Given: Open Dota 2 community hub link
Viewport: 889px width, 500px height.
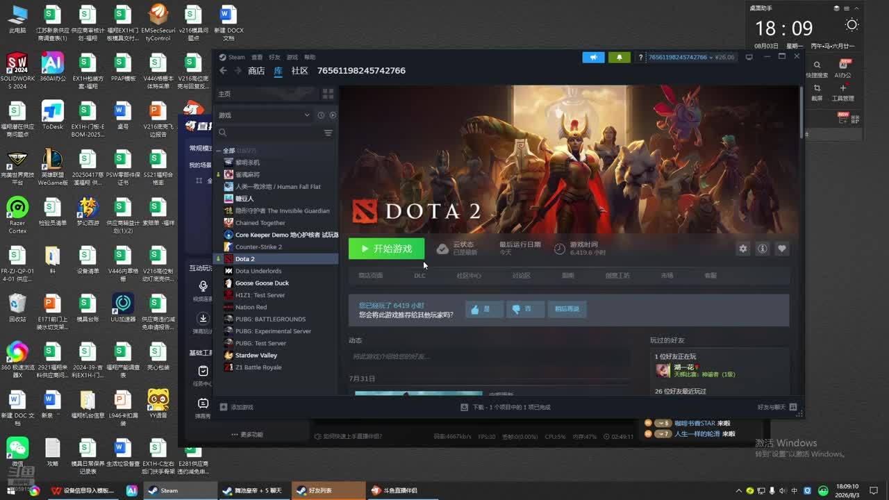Looking at the screenshot, I should [x=469, y=276].
